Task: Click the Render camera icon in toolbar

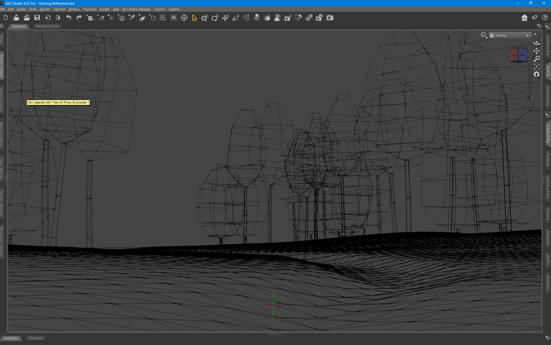Action: click(330, 18)
